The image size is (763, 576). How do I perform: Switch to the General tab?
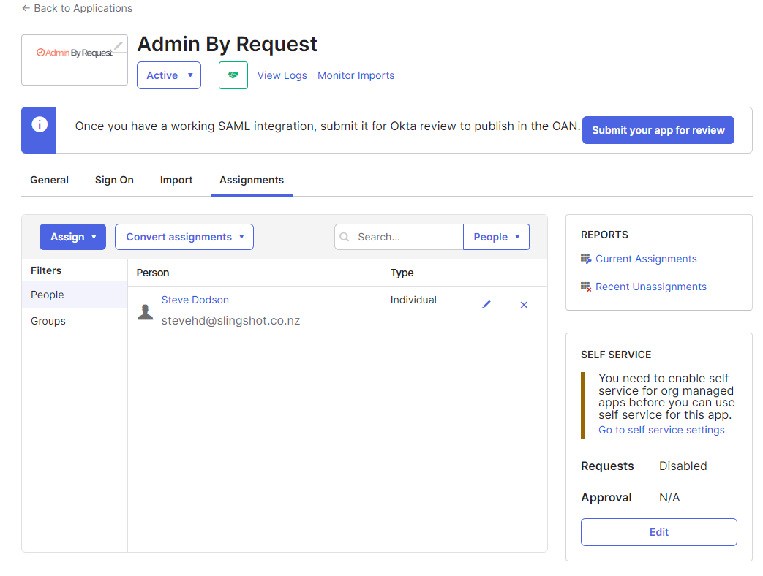(x=49, y=180)
